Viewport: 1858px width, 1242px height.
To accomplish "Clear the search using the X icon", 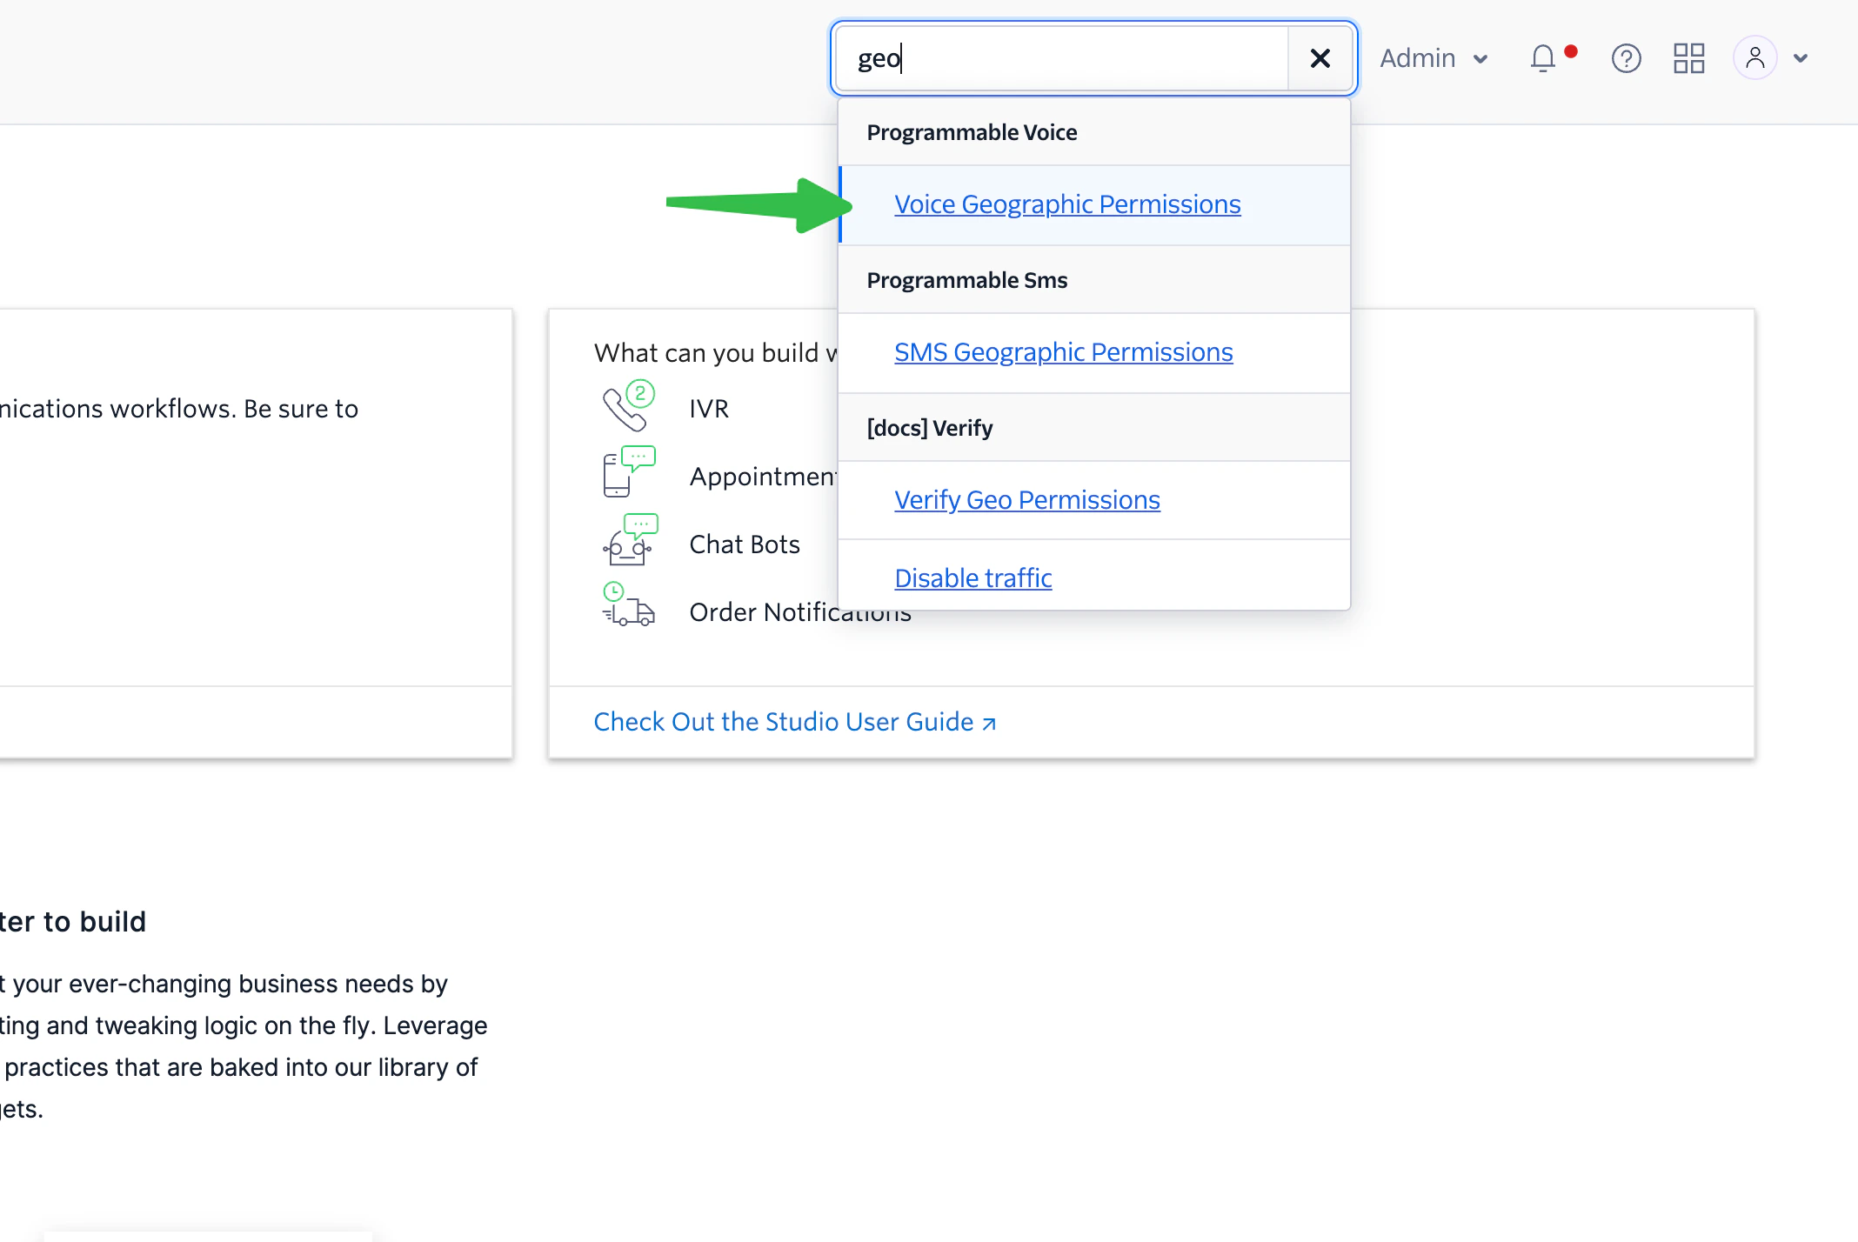I will point(1320,58).
